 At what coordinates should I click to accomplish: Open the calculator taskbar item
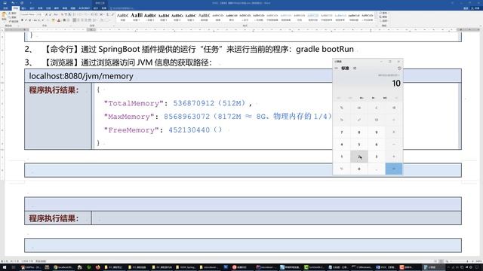coord(432,267)
